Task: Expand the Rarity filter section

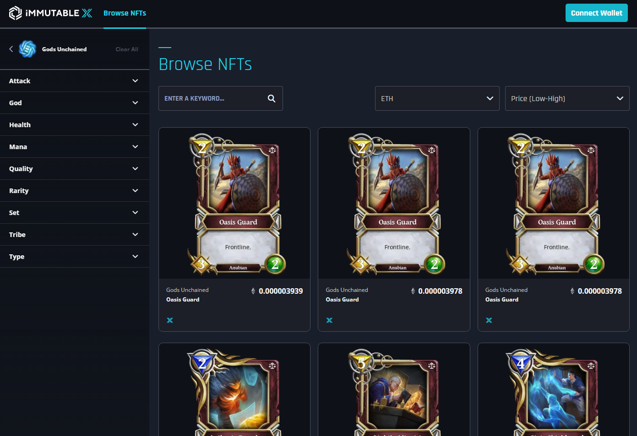Action: (75, 191)
